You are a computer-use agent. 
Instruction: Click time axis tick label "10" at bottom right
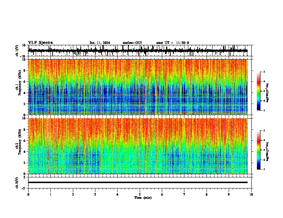(251, 194)
